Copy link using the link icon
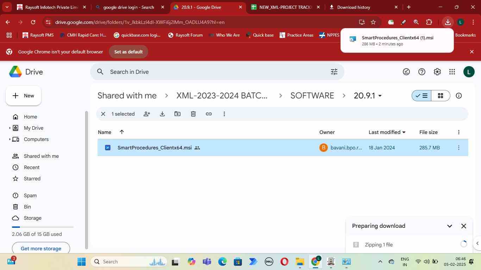The height and width of the screenshot is (270, 481). 209,114
